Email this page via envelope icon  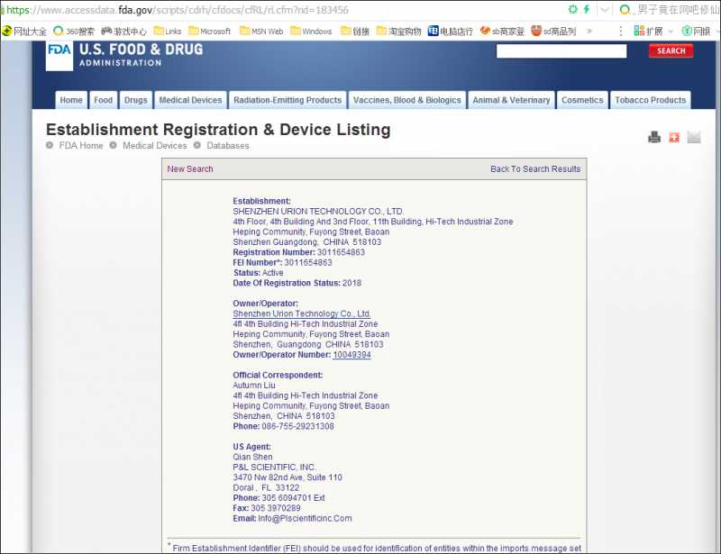click(694, 137)
